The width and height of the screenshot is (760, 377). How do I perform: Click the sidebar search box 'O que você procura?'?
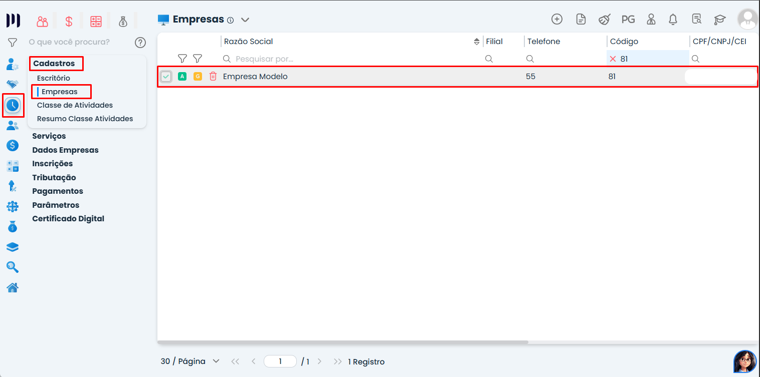[69, 42]
